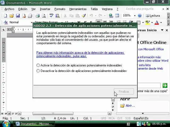This screenshot has width=170, height=127.
Task: Apply the red font color
Action: (x=157, y=22)
